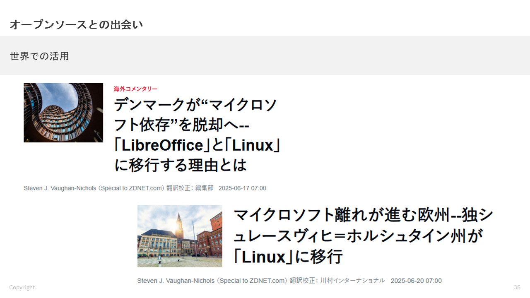This screenshot has width=530, height=298.
Task: Click Linux in the Schleswig-Holstein headline
Action: 264,257
